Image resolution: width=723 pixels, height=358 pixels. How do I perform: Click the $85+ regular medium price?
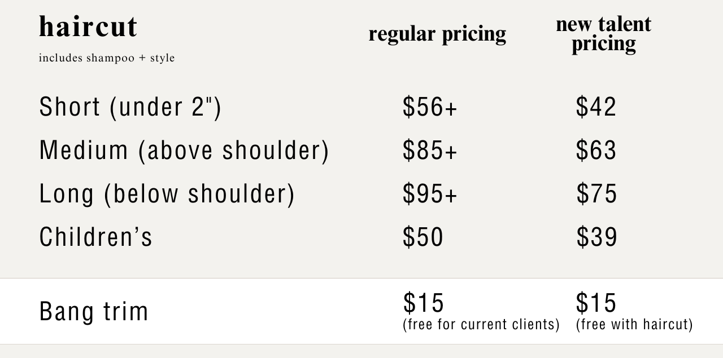pos(429,150)
